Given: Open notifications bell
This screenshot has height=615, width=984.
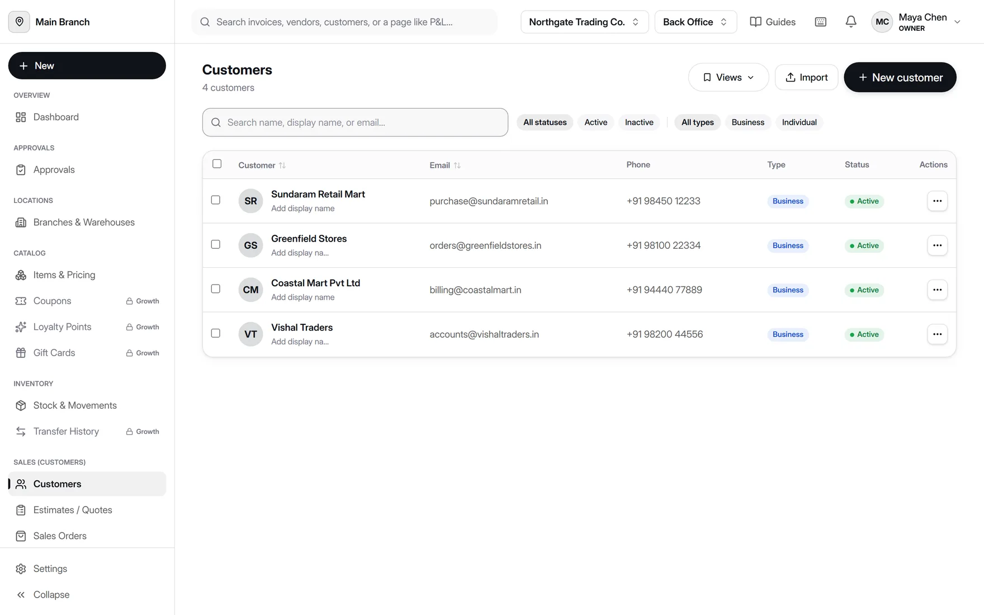Looking at the screenshot, I should pos(850,22).
